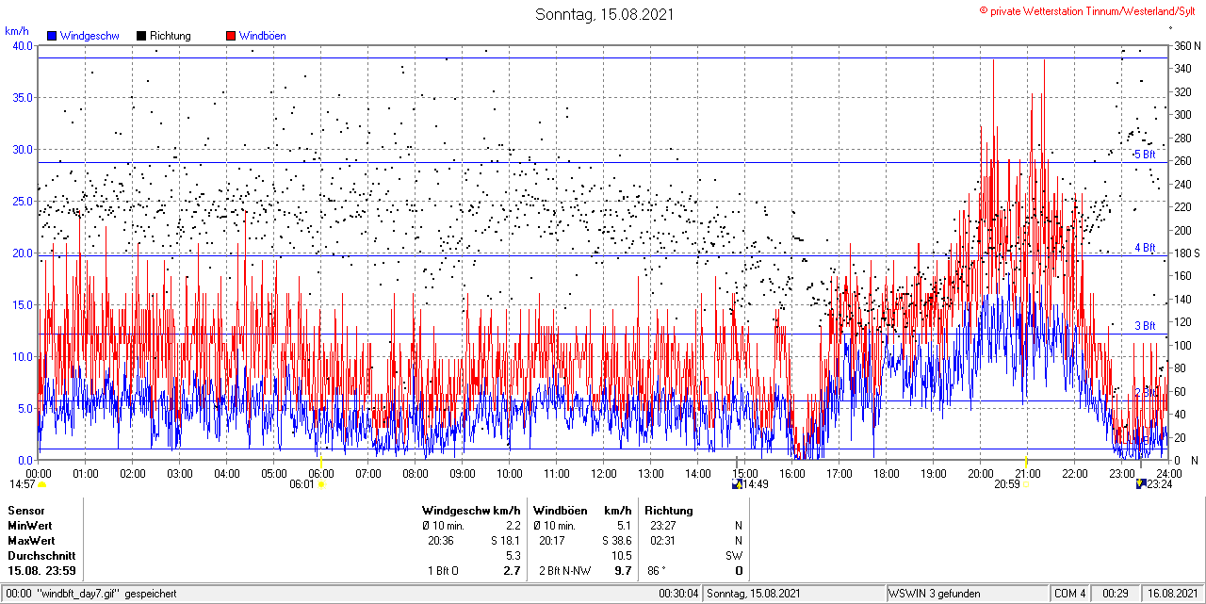Image resolution: width=1206 pixels, height=604 pixels.
Task: Click the Richtung column header in table
Action: [x=669, y=511]
